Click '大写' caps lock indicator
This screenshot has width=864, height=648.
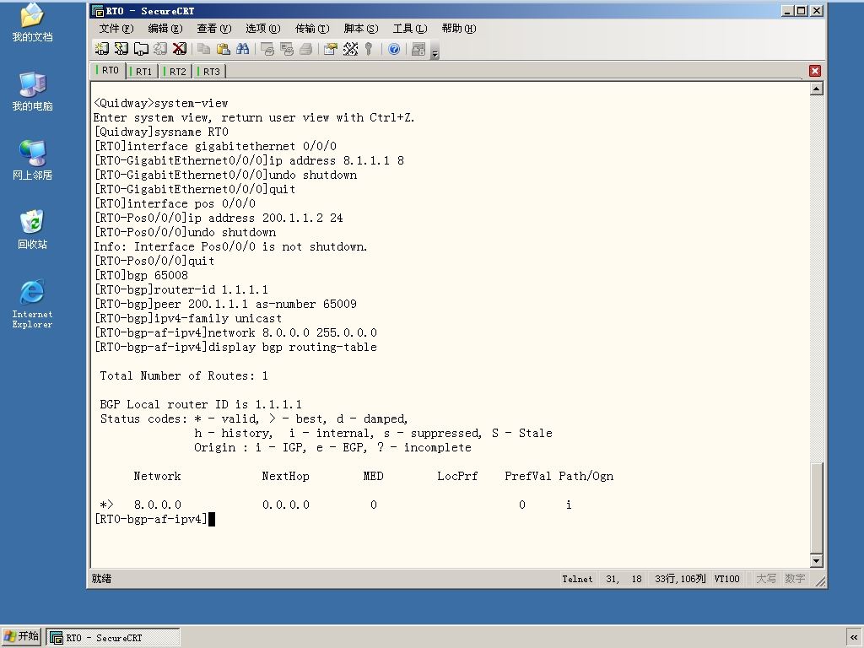point(766,579)
